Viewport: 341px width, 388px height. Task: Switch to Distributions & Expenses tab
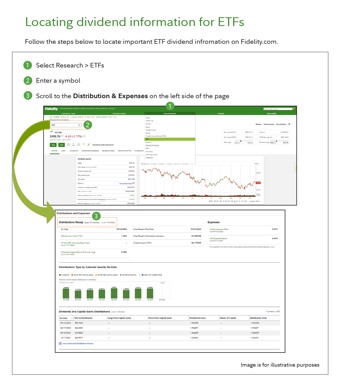pyautogui.click(x=90, y=151)
